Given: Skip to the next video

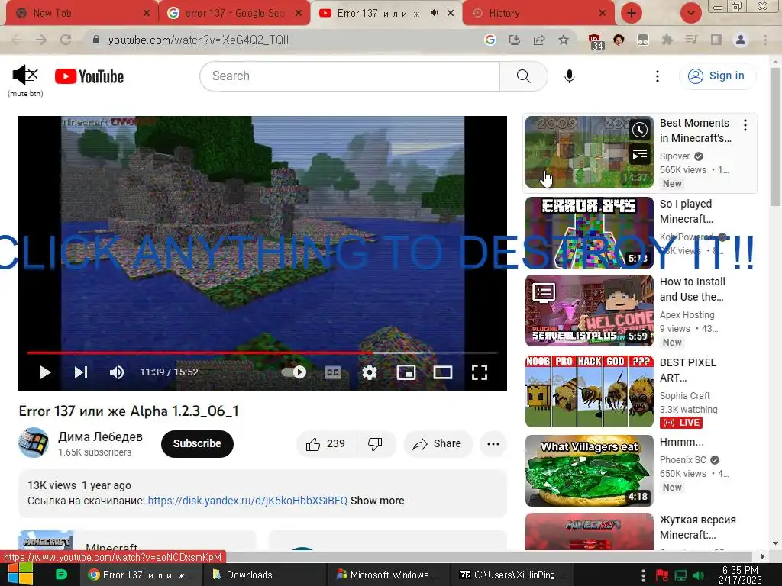Looking at the screenshot, I should tap(81, 372).
